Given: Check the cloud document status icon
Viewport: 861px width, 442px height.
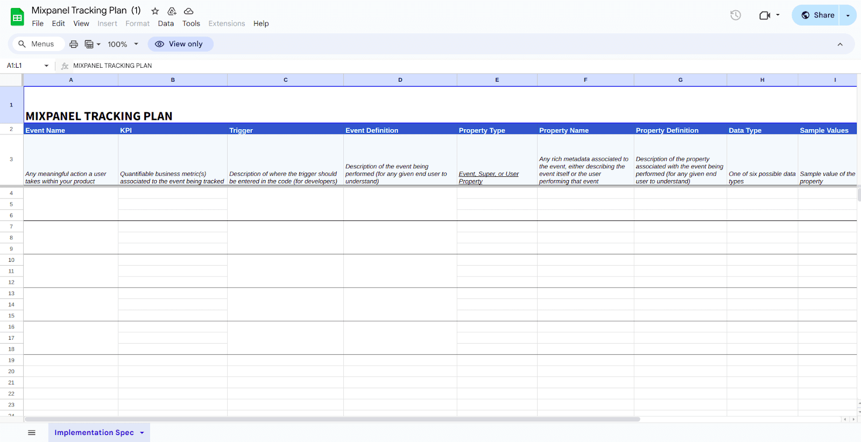Looking at the screenshot, I should pyautogui.click(x=188, y=11).
